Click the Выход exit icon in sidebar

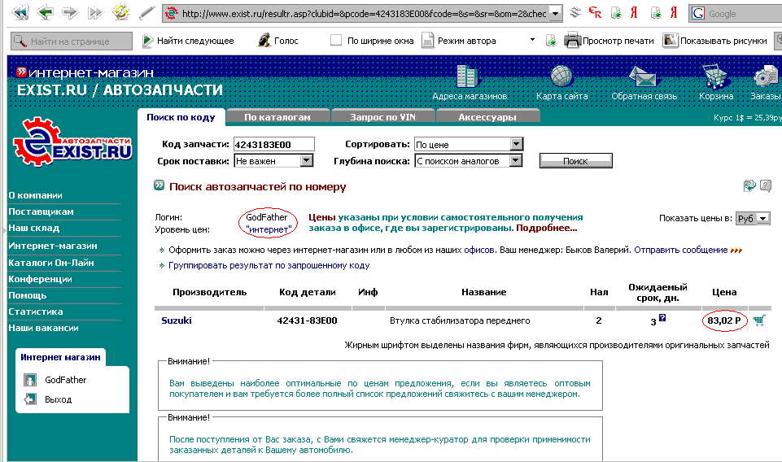coord(30,399)
